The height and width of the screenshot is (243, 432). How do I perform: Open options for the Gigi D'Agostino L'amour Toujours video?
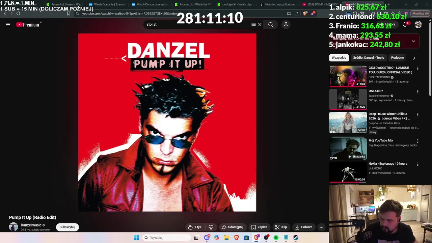pyautogui.click(x=418, y=69)
